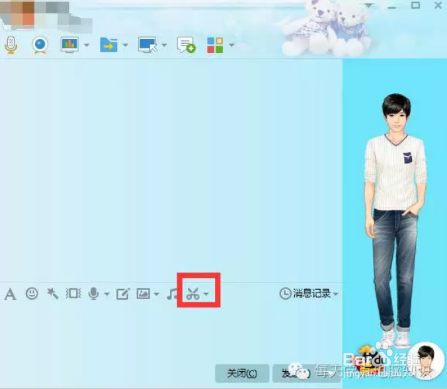
Task: Click the magic emoticon wand icon
Action: click(52, 294)
